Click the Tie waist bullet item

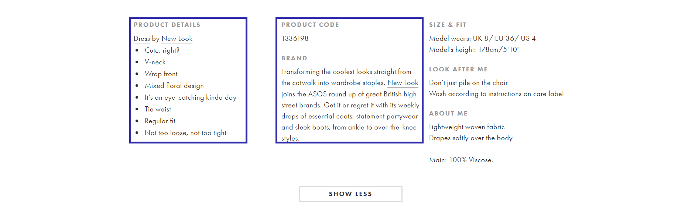[x=158, y=109]
